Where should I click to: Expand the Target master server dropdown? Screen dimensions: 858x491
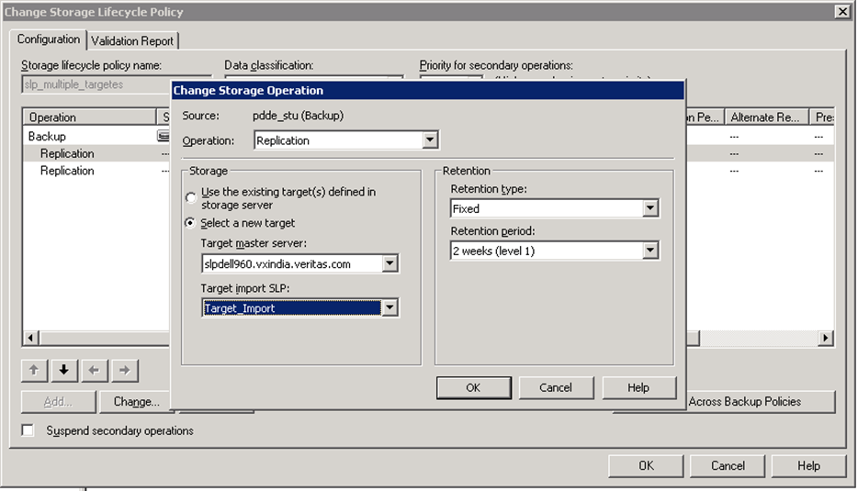pos(389,264)
